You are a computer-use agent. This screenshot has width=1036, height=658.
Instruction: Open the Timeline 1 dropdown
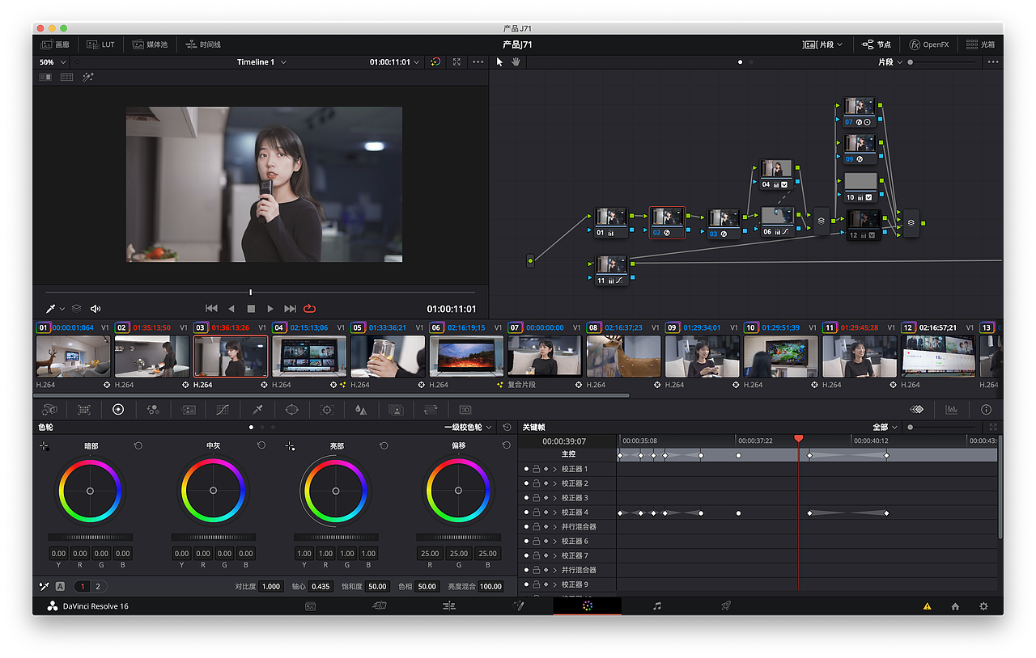(261, 62)
